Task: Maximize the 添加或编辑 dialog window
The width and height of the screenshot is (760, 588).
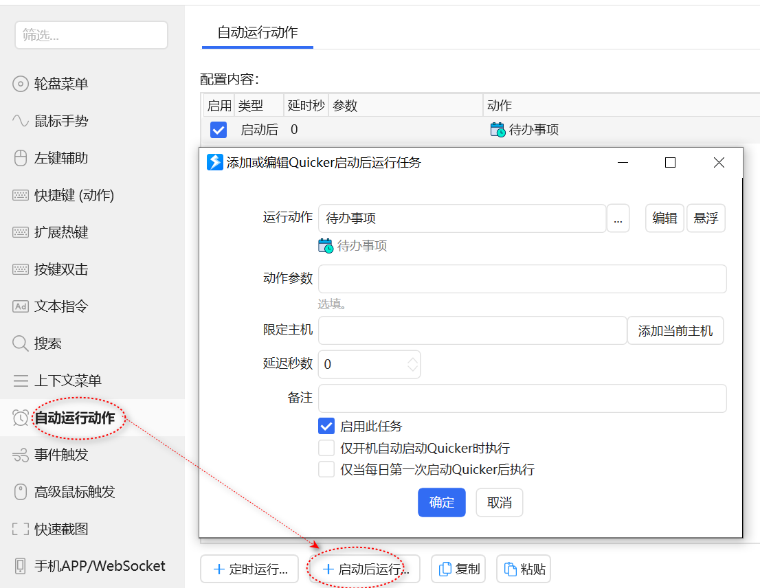Action: [x=671, y=162]
